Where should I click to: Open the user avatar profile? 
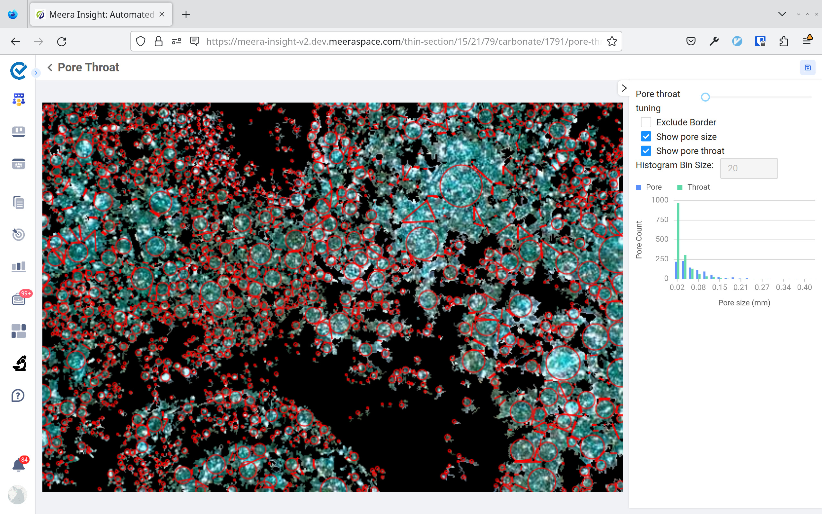[x=17, y=494]
